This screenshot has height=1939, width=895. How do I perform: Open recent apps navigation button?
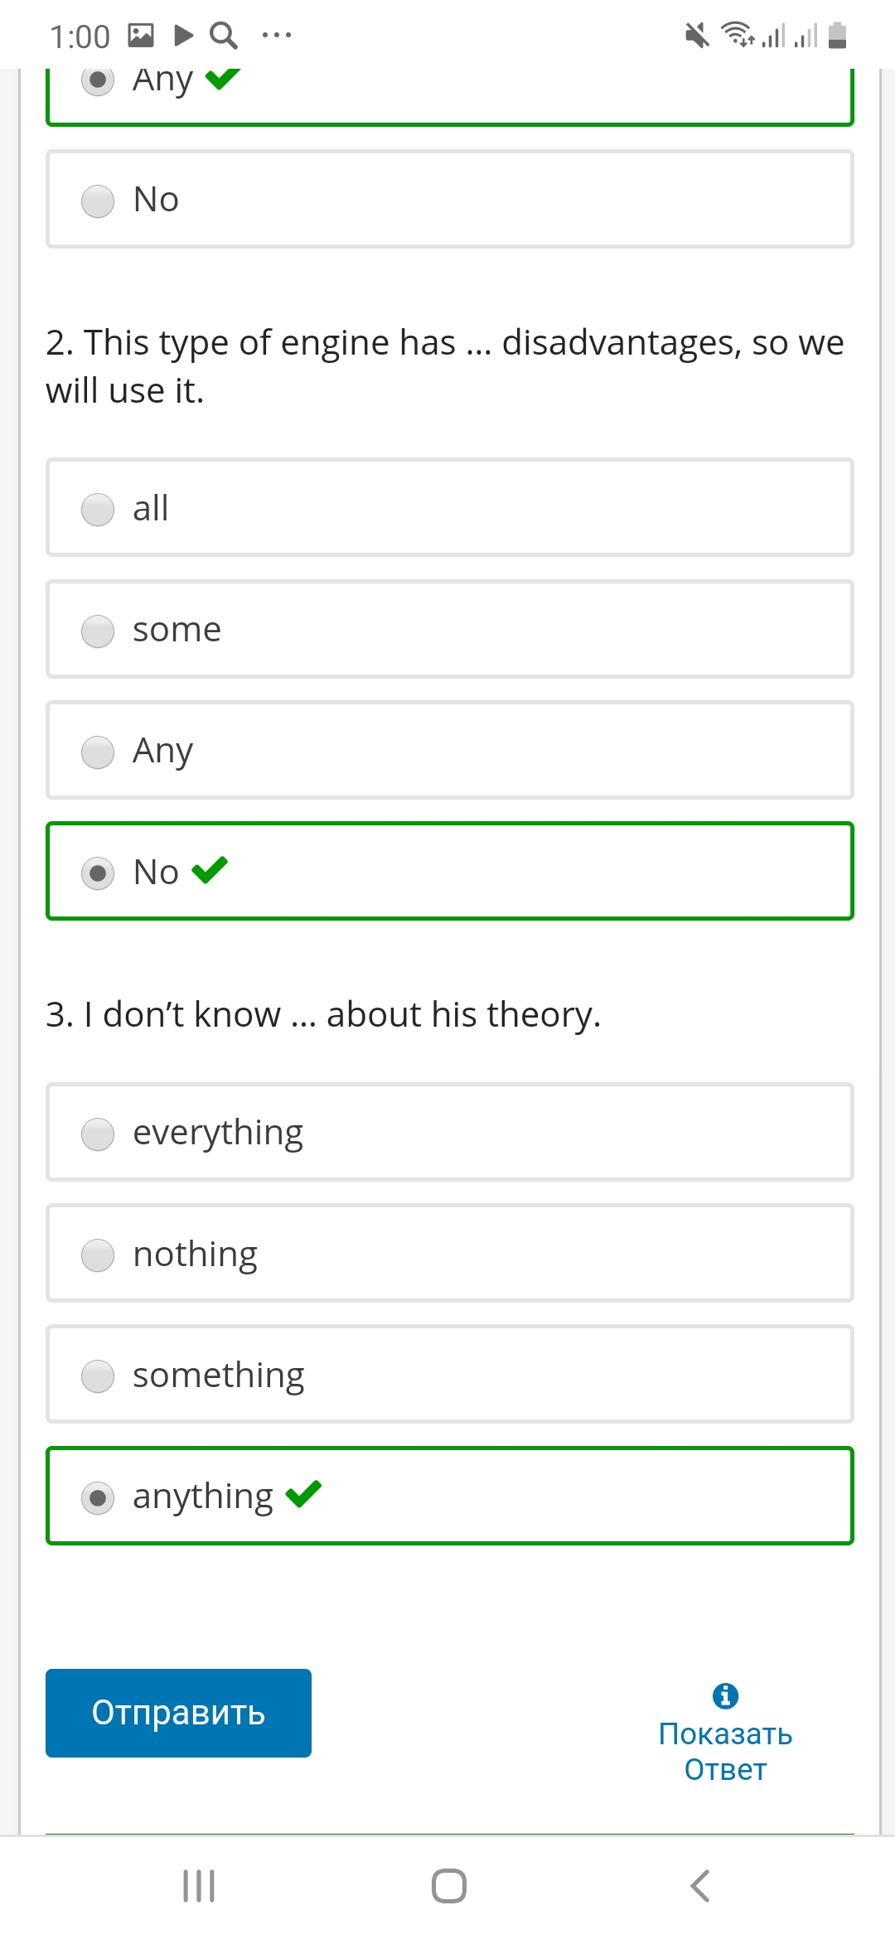[199, 1886]
